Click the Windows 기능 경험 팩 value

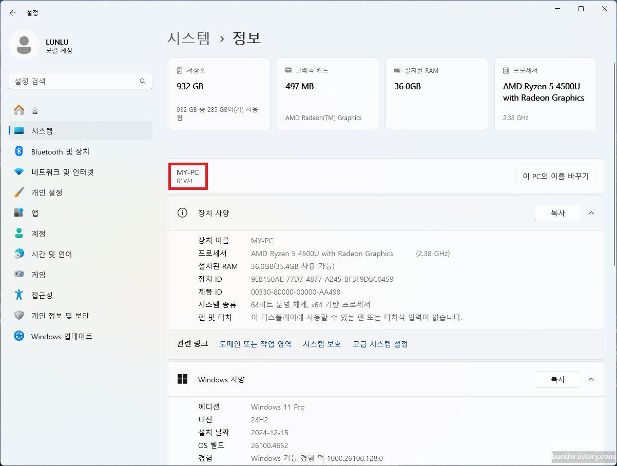click(317, 458)
